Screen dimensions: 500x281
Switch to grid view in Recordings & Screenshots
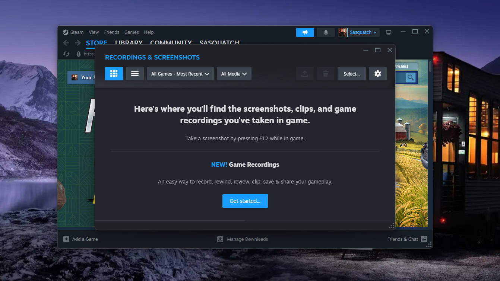[x=114, y=74]
